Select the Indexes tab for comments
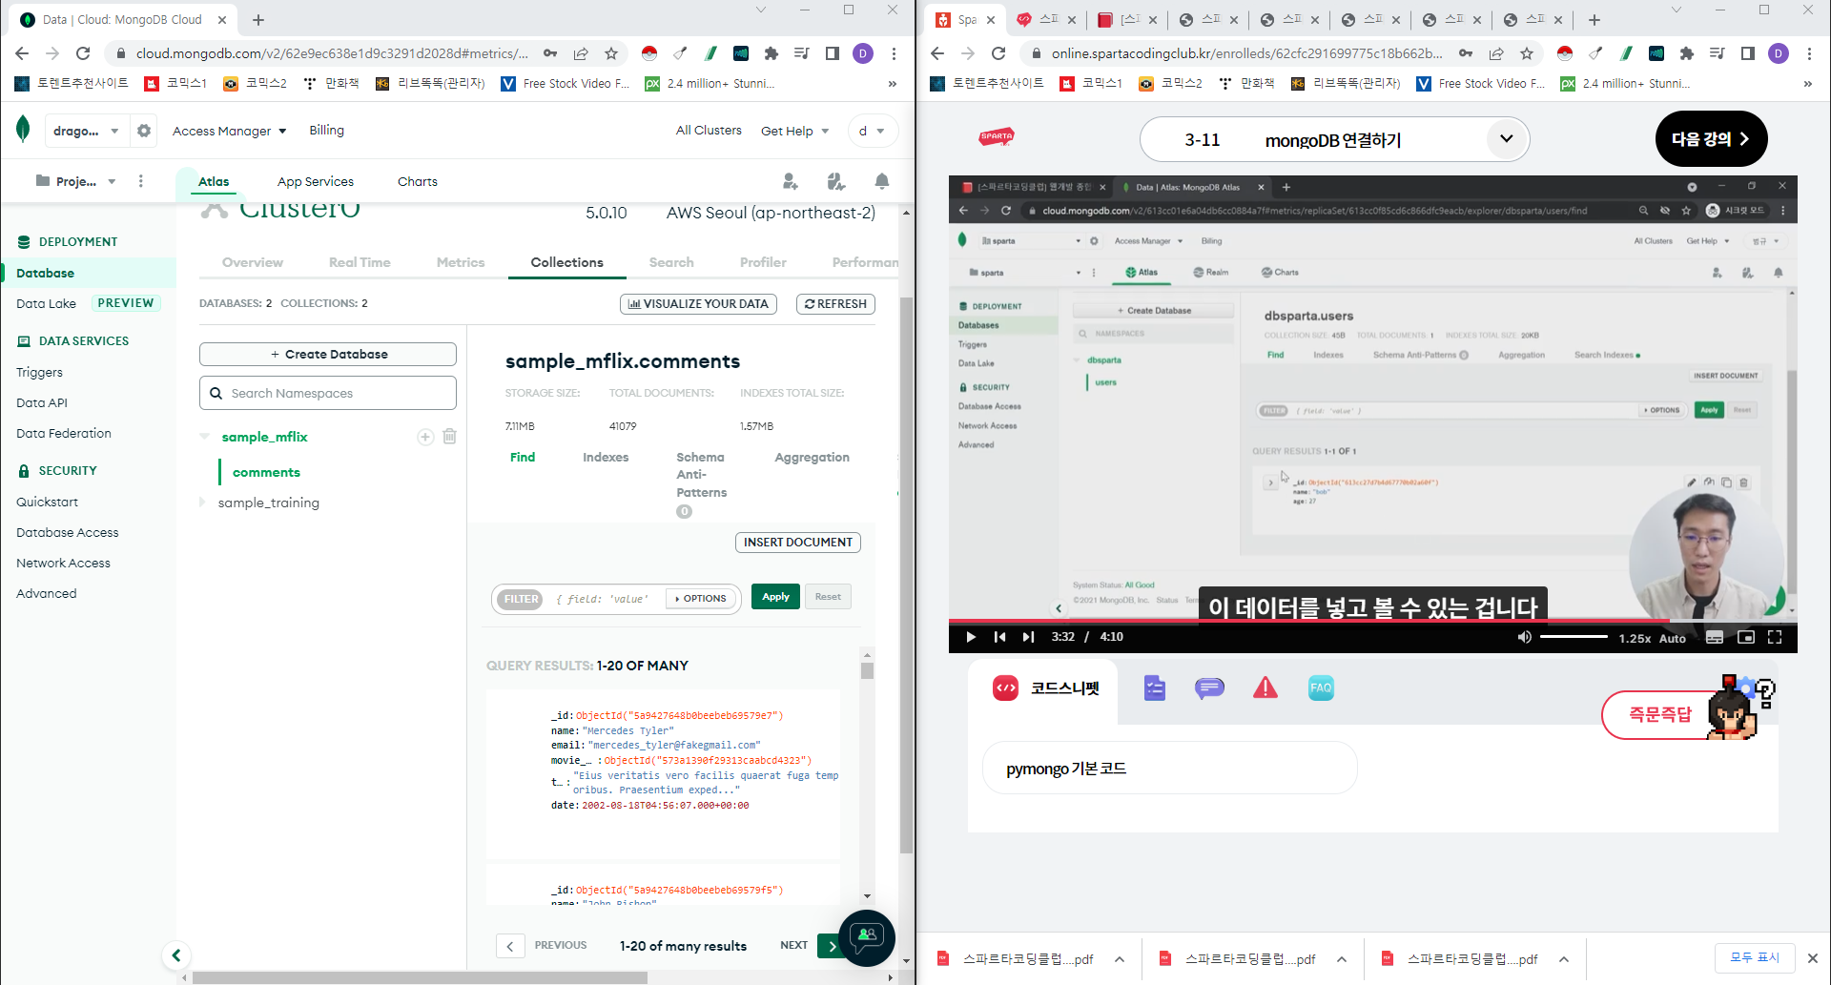The height and width of the screenshot is (985, 1831). (606, 458)
